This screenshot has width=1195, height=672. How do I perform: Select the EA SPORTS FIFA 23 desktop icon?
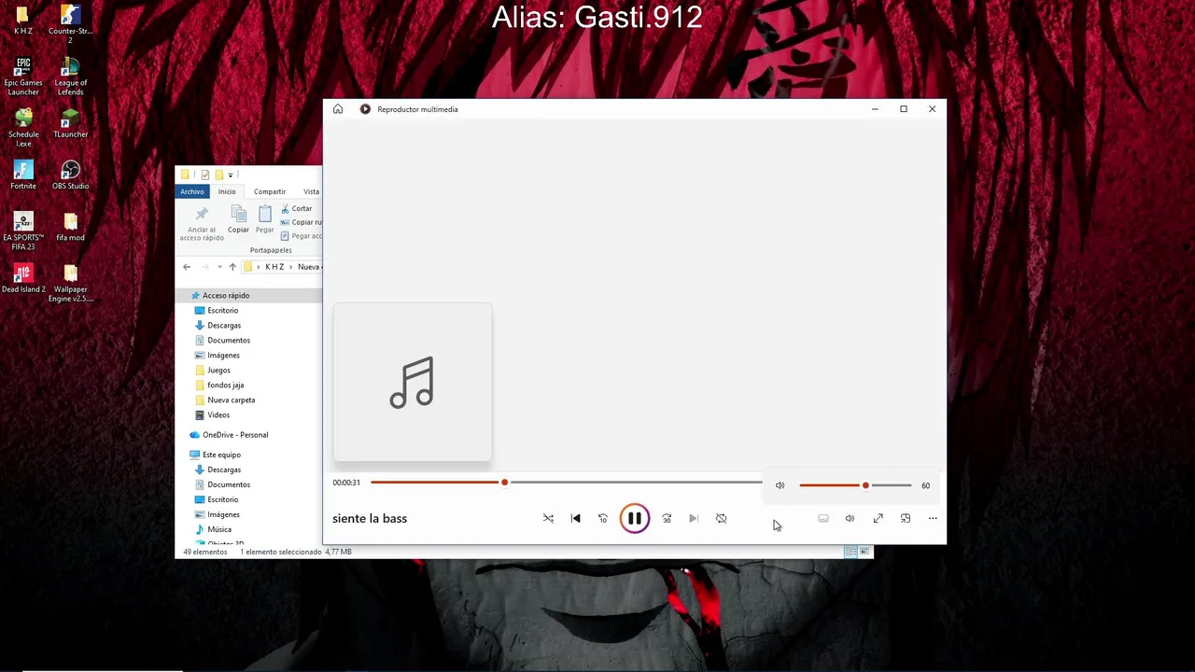point(23,231)
